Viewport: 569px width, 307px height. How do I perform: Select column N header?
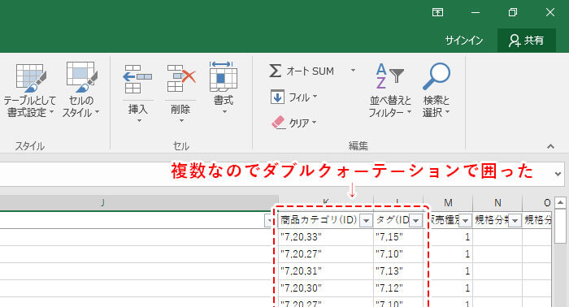pos(497,202)
